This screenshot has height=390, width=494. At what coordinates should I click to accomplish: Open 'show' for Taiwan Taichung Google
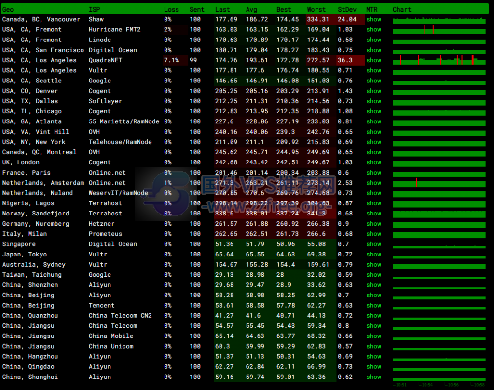coord(374,275)
